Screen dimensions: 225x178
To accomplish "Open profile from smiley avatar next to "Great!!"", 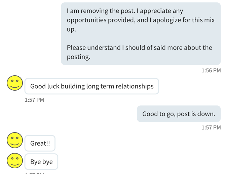I will [x=15, y=140].
